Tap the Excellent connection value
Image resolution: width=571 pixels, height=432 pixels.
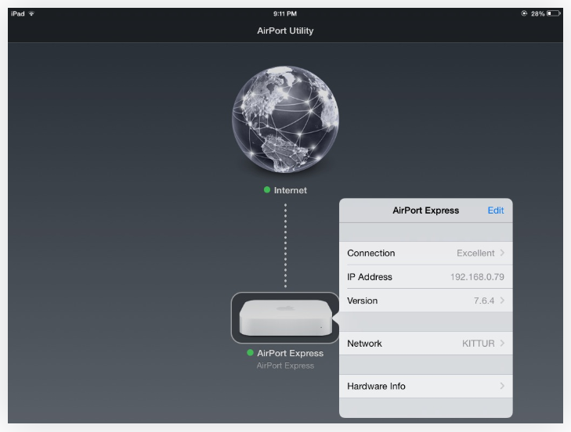(475, 253)
